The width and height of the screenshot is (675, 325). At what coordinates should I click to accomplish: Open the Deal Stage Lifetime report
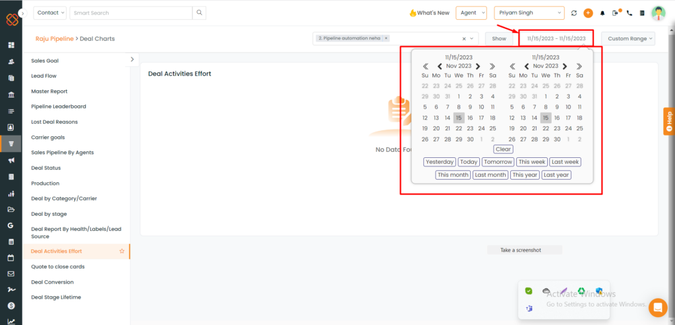pos(56,297)
